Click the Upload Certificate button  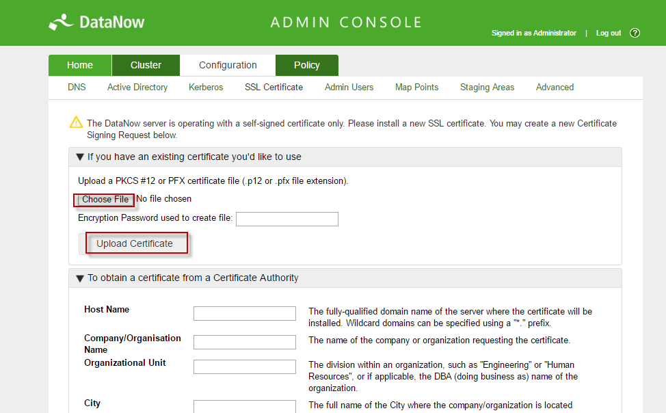(x=135, y=243)
